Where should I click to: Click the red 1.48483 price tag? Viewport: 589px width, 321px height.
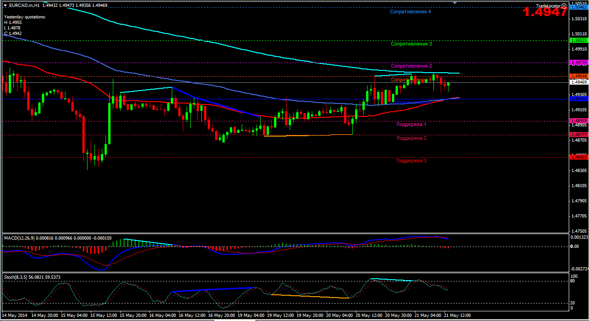coord(578,157)
